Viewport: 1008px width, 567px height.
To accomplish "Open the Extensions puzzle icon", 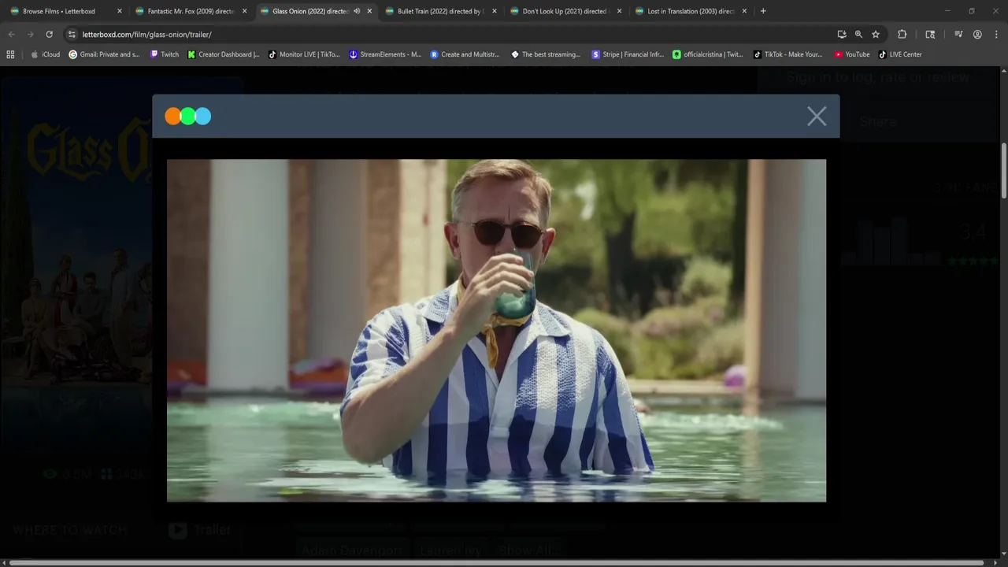I will point(902,35).
